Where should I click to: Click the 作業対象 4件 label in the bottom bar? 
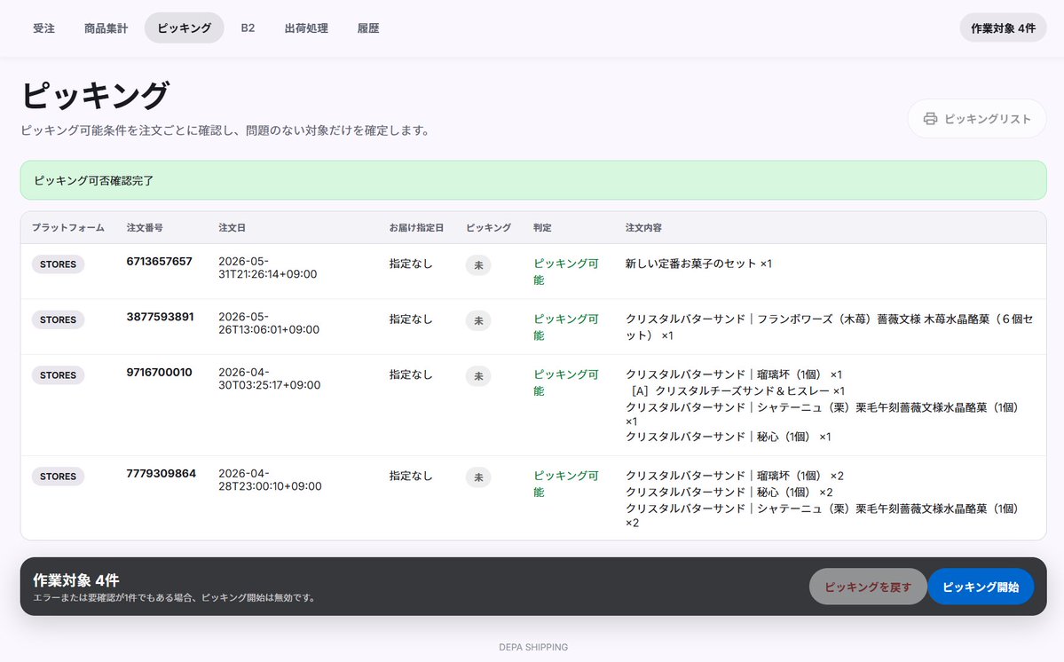(x=76, y=580)
